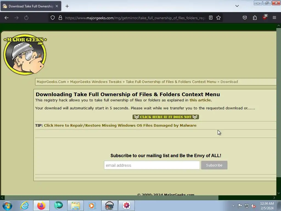This screenshot has width=281, height=211.
Task: Click the 'Click Here If It Does Not' button
Action: [x=165, y=117]
